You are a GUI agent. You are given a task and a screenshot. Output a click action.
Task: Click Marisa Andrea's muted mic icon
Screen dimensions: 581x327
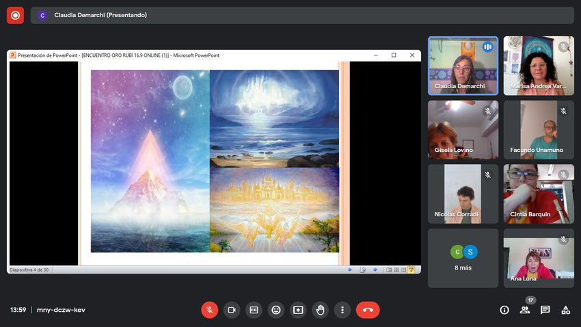coord(563,47)
